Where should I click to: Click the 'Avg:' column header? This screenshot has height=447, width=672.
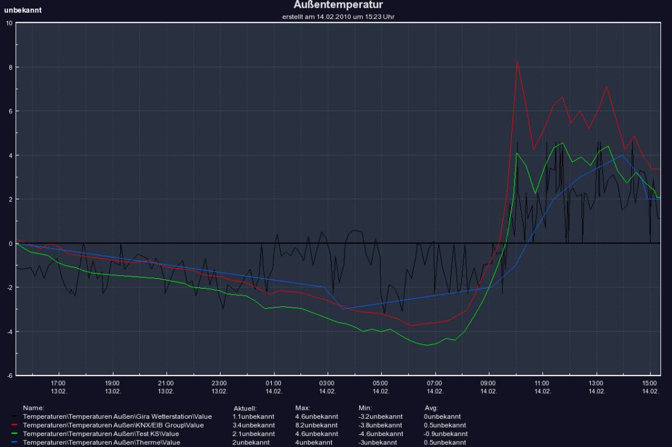(431, 407)
